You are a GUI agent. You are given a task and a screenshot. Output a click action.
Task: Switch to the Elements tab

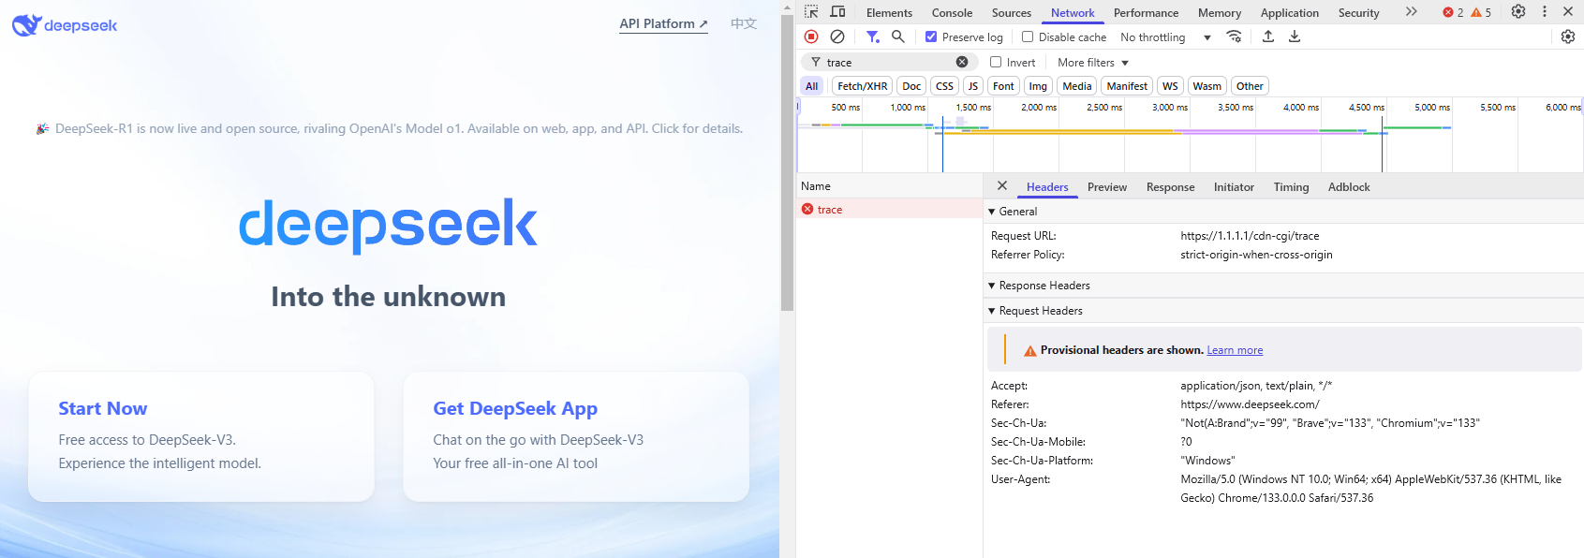coord(889,13)
